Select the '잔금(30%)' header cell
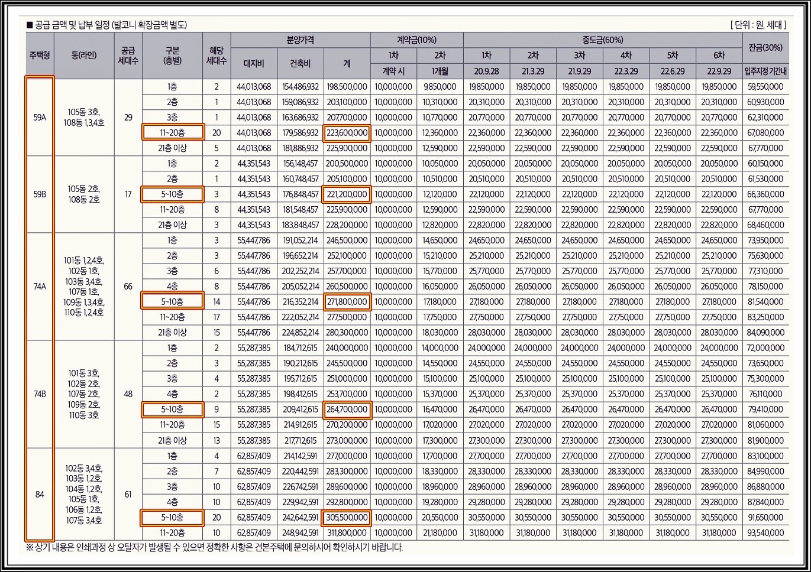This screenshot has width=811, height=572. pyautogui.click(x=765, y=48)
